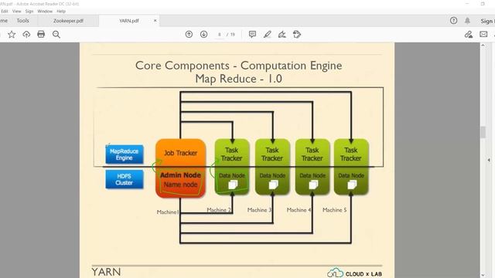Open the Sign menu

(x=29, y=11)
